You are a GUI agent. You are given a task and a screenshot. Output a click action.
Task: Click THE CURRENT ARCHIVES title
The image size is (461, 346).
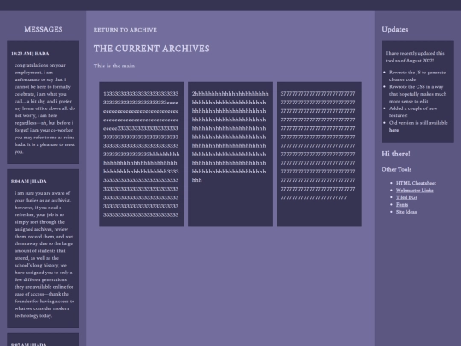(x=152, y=49)
